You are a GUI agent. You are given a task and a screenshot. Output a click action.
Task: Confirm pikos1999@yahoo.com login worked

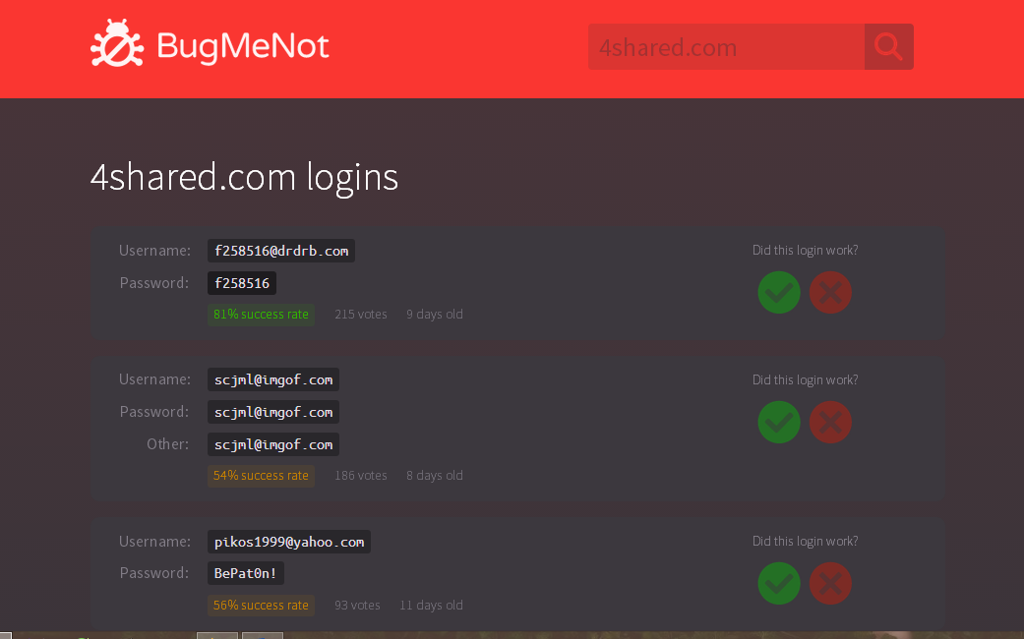click(x=779, y=584)
